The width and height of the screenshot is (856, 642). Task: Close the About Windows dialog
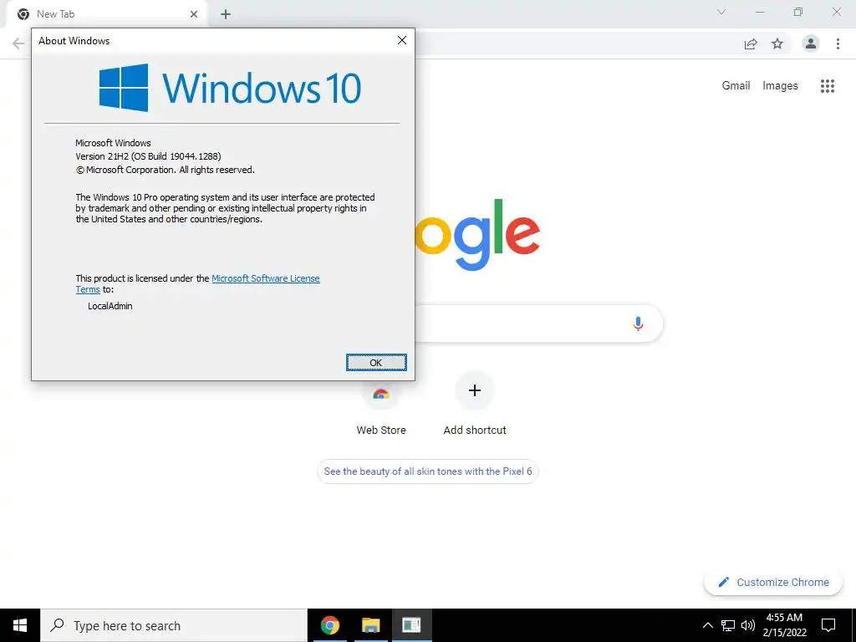click(x=402, y=40)
